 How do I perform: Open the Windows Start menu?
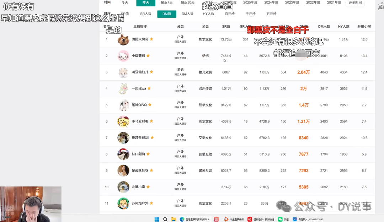pyautogui.click(x=157, y=219)
